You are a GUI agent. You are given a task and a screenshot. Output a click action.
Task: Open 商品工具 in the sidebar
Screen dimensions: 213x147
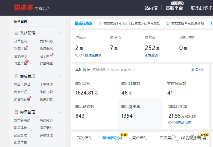pos(21,143)
